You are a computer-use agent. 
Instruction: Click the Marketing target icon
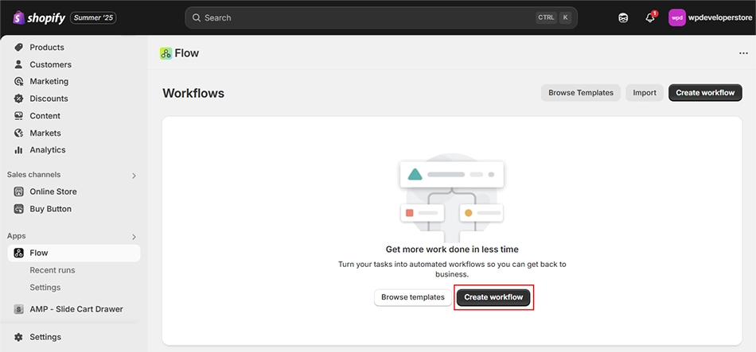pos(19,81)
